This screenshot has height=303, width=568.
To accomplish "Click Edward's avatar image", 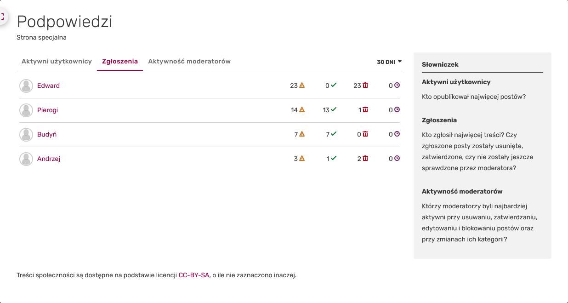I will (26, 86).
